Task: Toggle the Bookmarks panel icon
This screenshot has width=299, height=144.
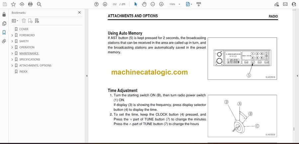Action: click(4, 32)
